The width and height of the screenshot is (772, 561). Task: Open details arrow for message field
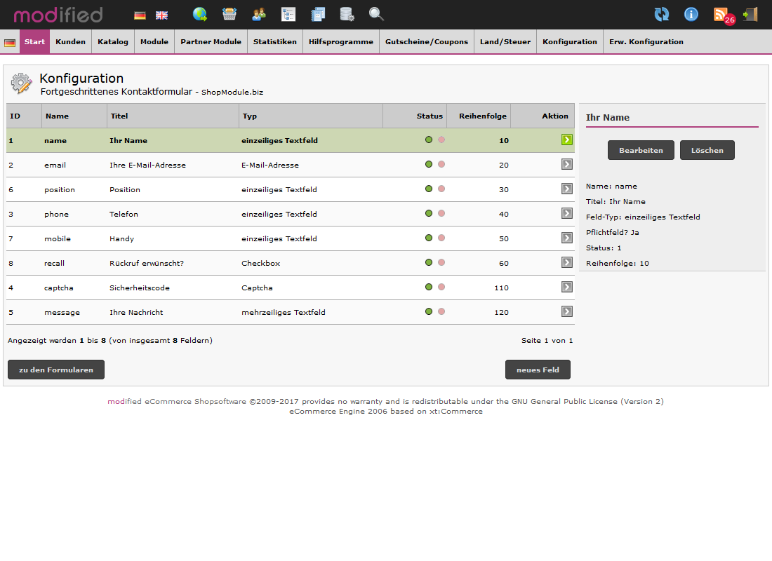click(567, 311)
